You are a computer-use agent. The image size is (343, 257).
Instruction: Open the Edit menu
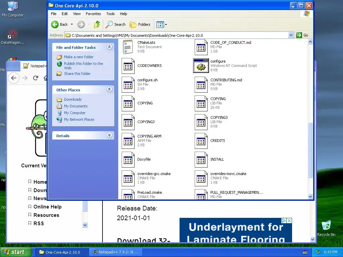click(65, 14)
